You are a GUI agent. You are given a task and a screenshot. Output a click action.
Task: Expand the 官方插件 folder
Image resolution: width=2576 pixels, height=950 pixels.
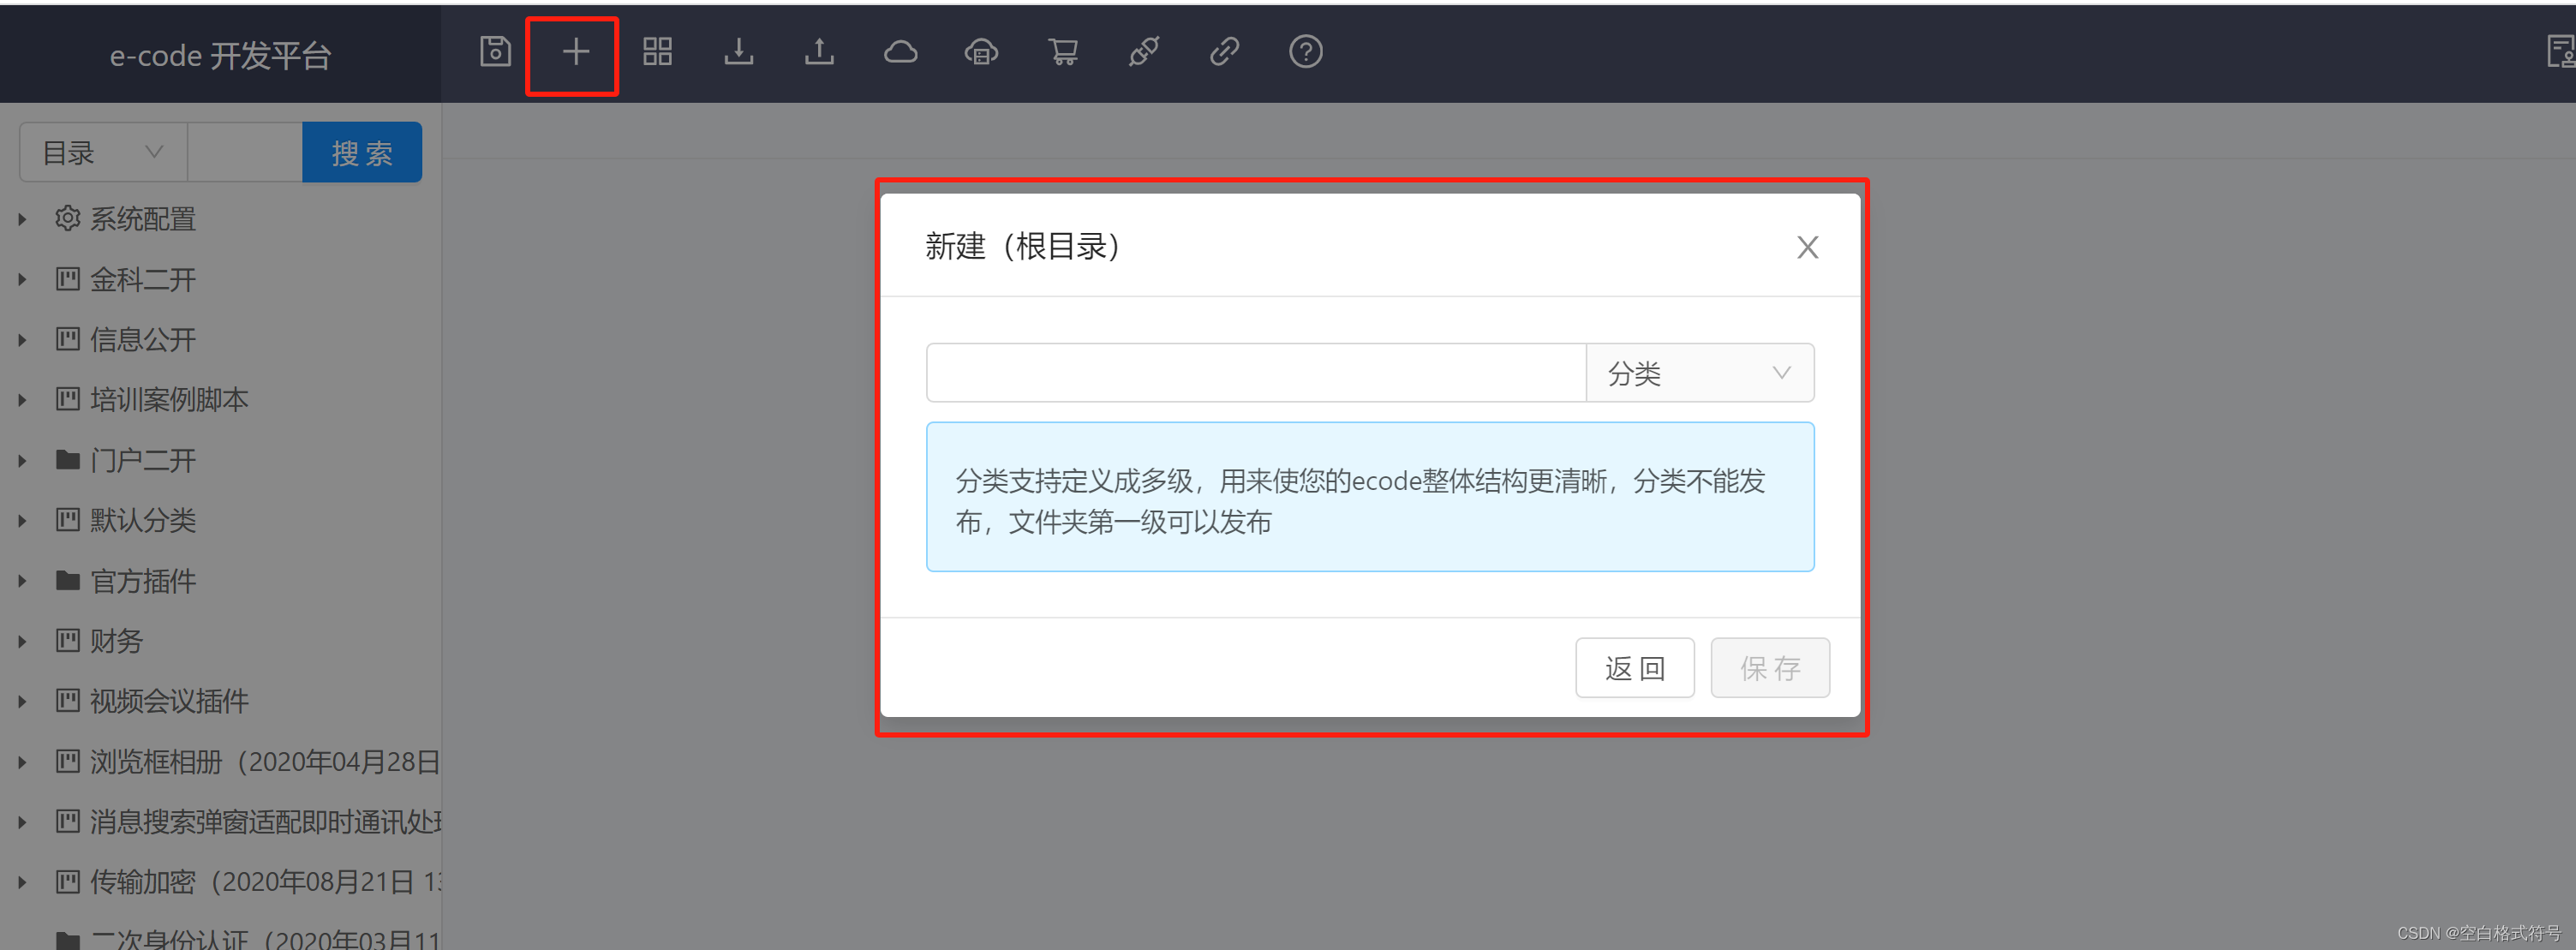pos(23,581)
